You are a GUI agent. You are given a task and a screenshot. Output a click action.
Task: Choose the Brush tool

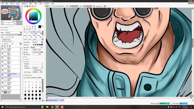[x=35, y=33]
